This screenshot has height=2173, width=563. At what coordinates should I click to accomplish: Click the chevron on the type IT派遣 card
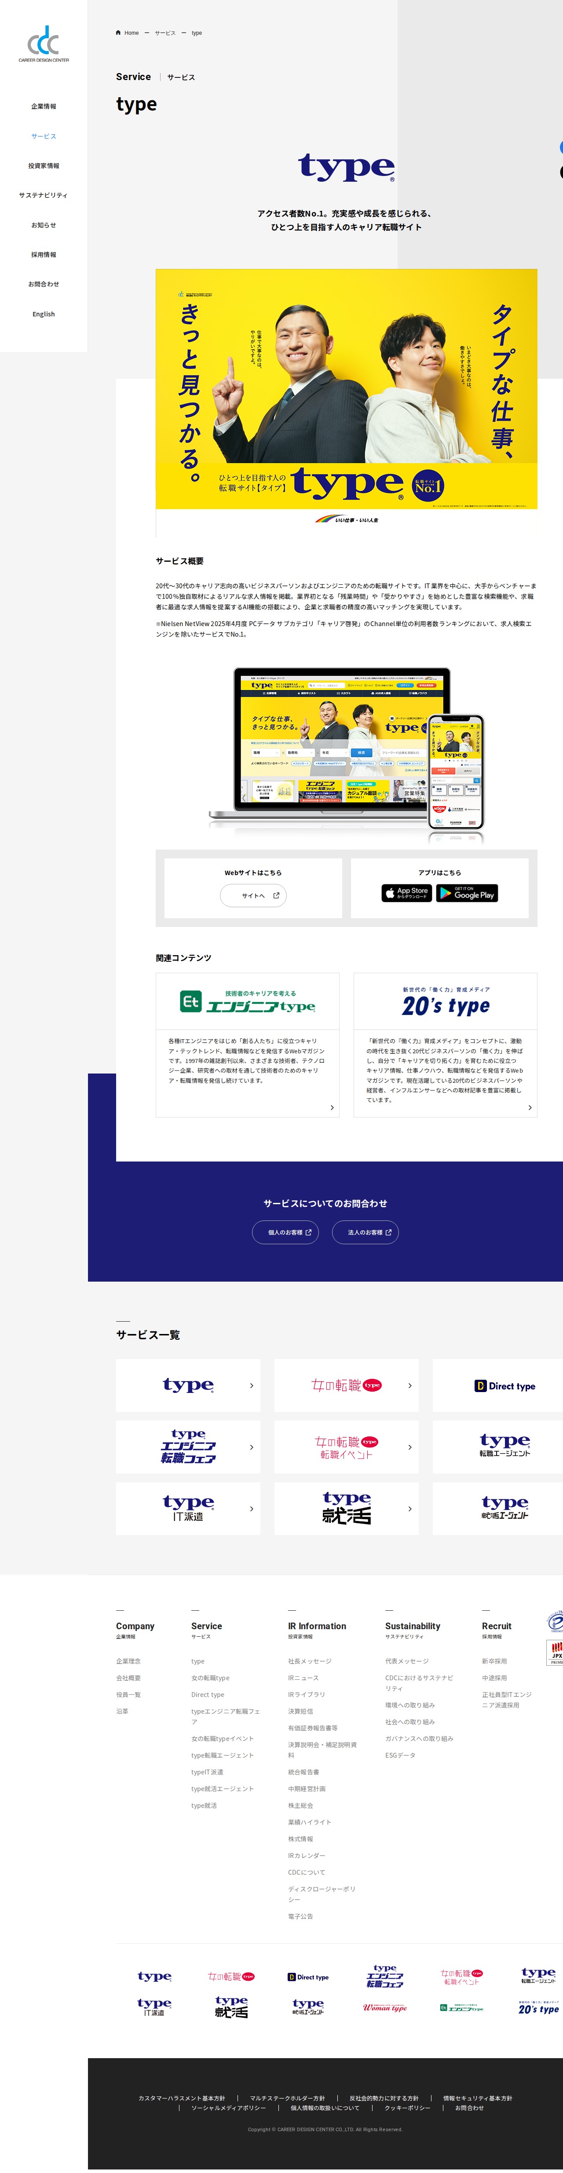(251, 1508)
